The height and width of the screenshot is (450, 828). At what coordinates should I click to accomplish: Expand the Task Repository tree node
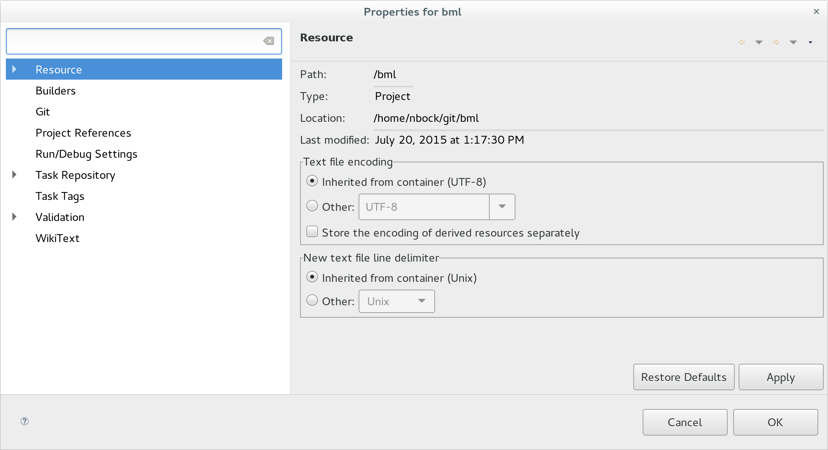point(14,175)
